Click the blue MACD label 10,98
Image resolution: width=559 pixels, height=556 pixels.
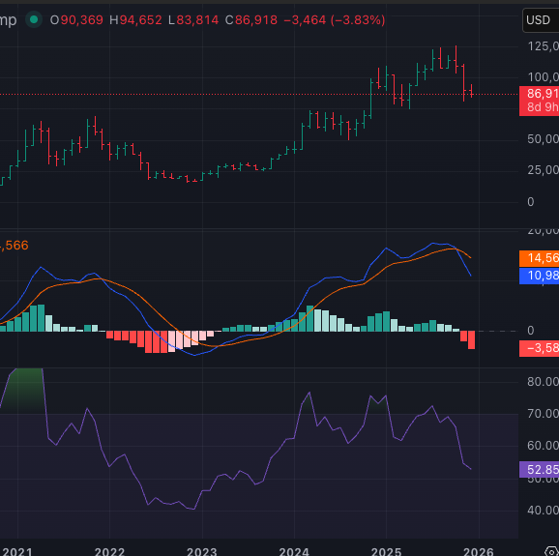(x=539, y=276)
